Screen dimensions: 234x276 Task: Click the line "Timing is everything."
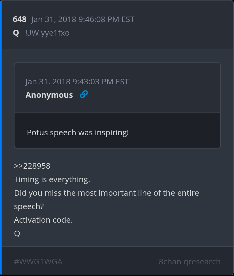click(x=52, y=179)
